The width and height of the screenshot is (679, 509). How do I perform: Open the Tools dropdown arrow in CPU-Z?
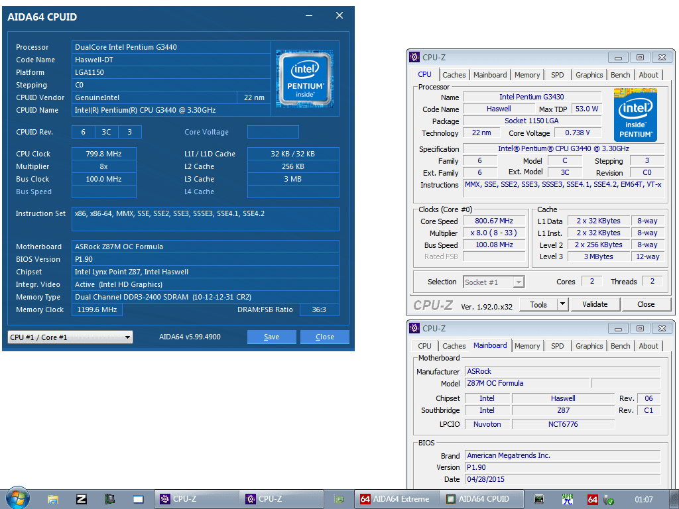coord(562,304)
